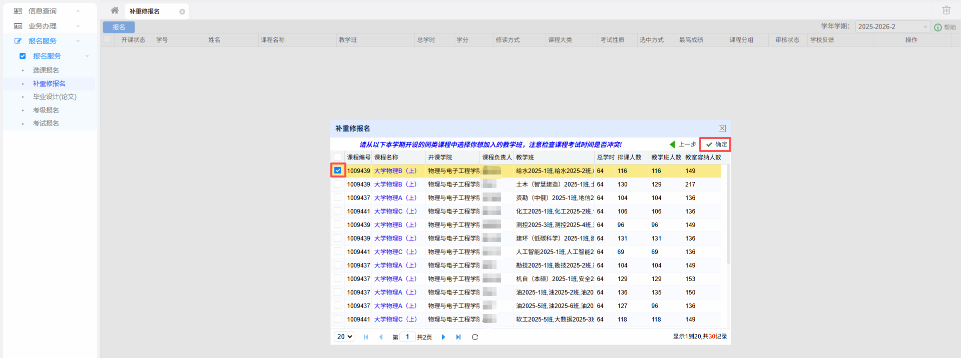The image size is (961, 358).
Task: Jump to last page of course list
Action: click(x=458, y=337)
